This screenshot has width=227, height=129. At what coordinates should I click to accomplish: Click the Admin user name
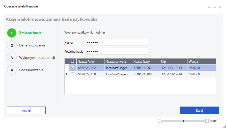[x=100, y=33]
